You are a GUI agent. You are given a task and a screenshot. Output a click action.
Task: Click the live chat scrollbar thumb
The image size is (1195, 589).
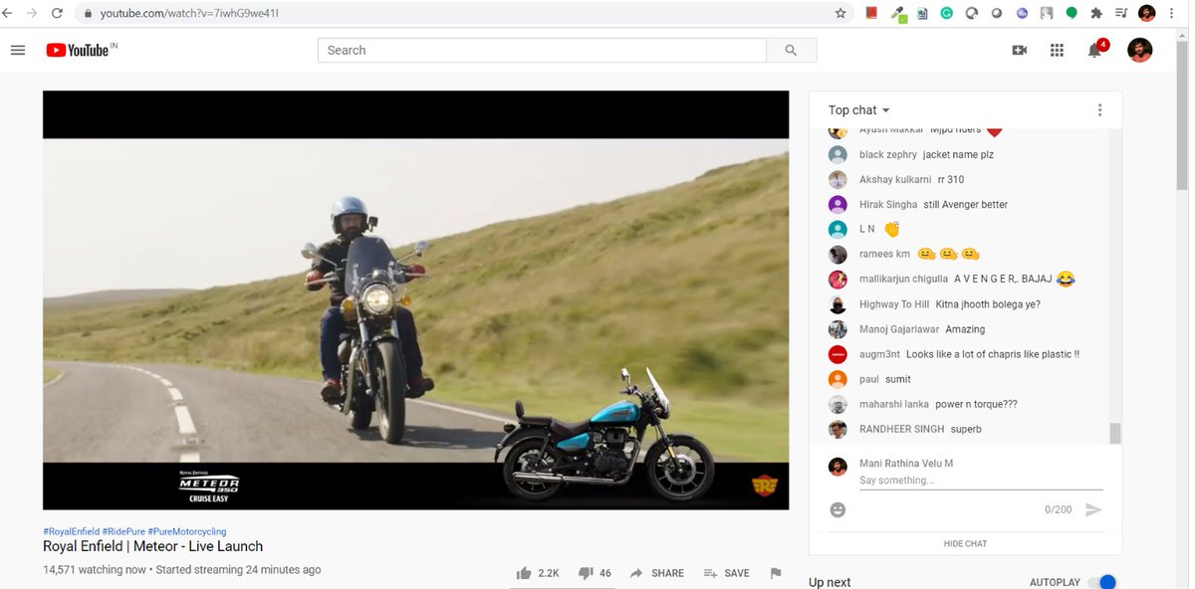pyautogui.click(x=1115, y=433)
